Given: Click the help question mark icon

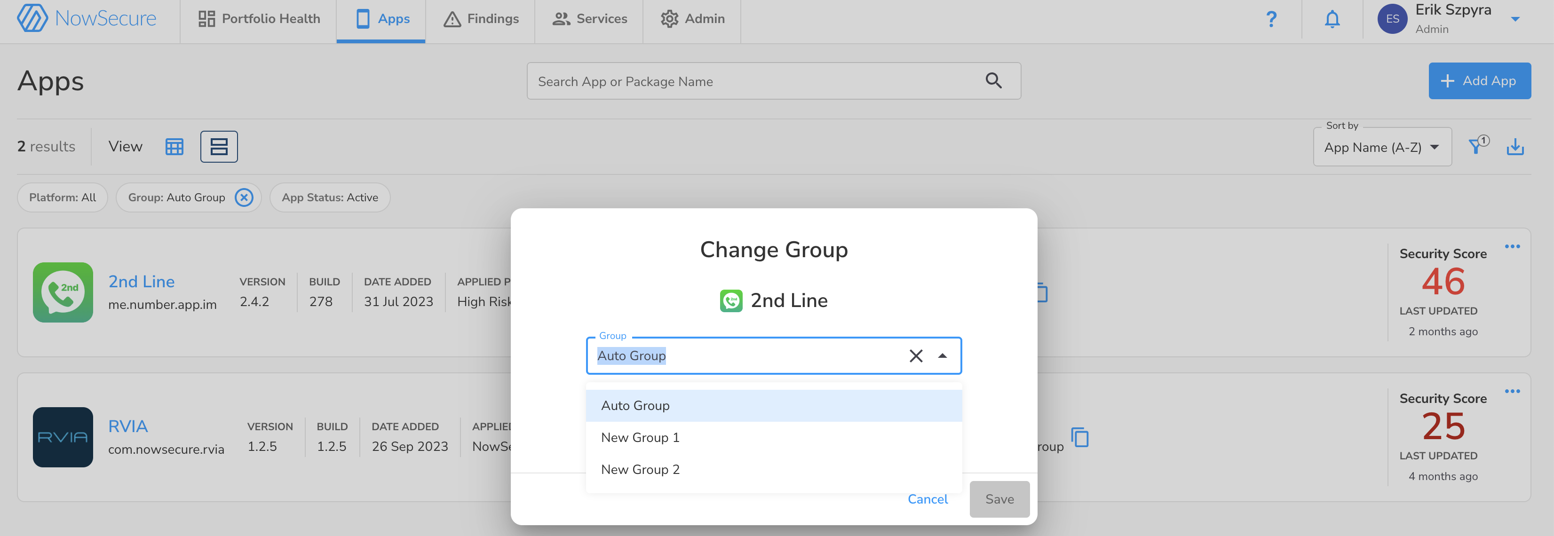Looking at the screenshot, I should 1271,19.
